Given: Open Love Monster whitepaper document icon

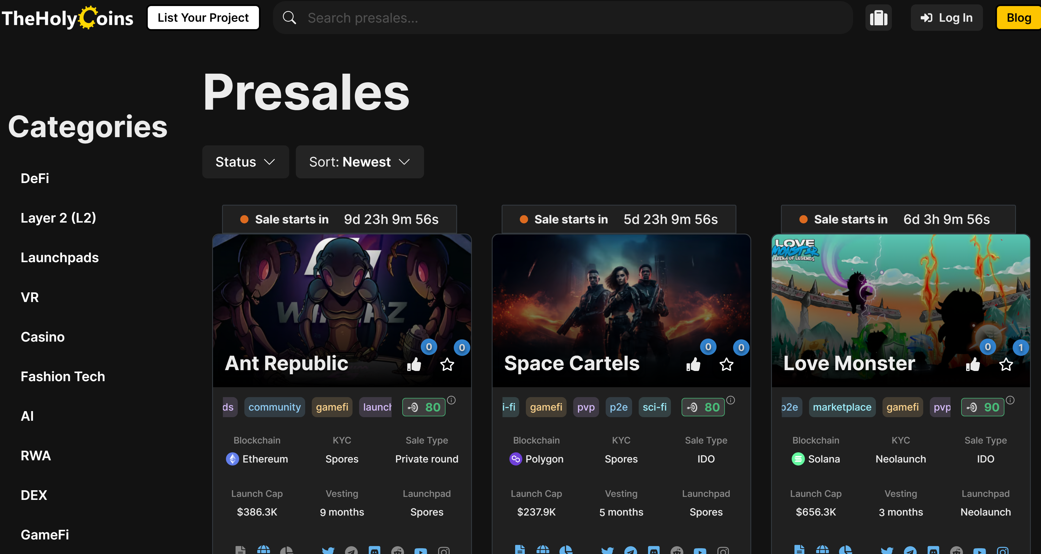Looking at the screenshot, I should [799, 550].
